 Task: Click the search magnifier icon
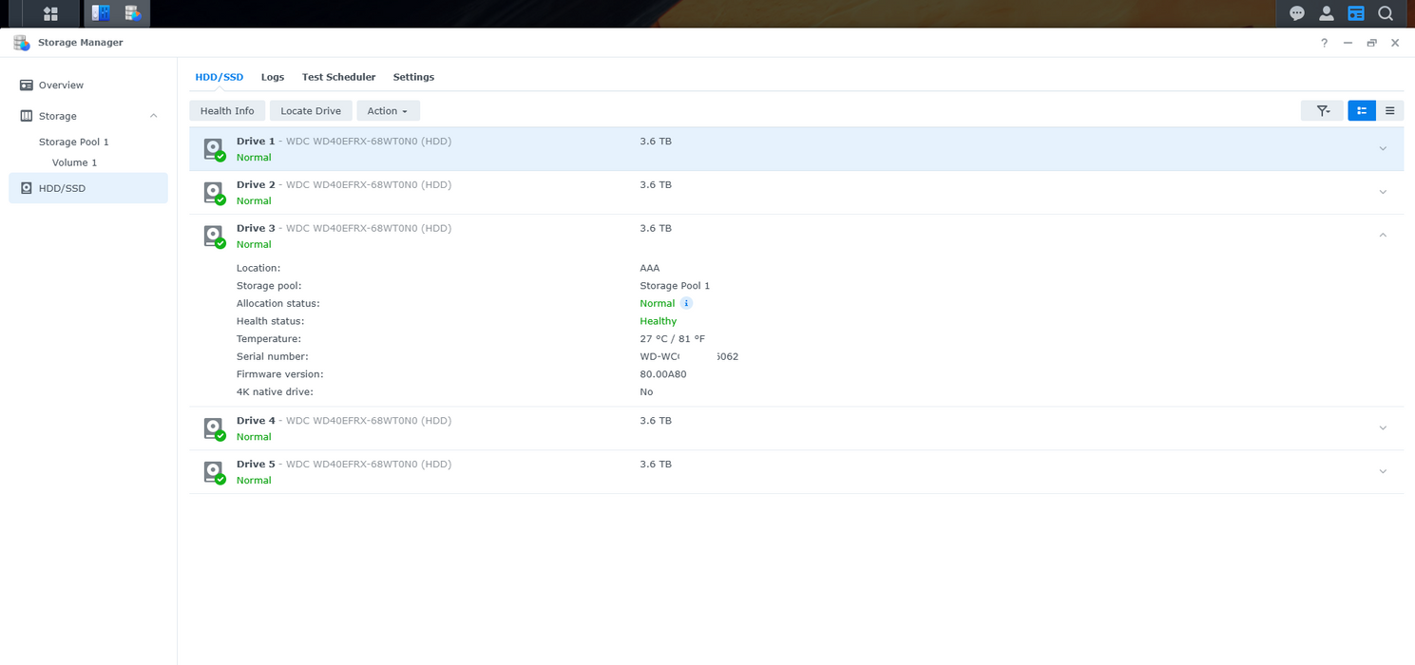pos(1385,13)
